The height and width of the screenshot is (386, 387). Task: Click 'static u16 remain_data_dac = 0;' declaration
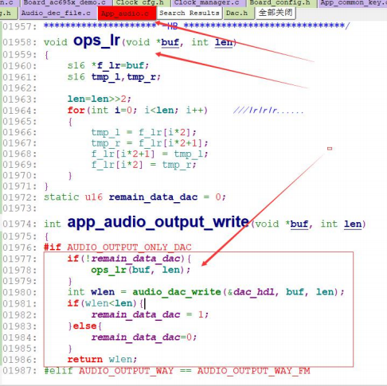pos(135,197)
